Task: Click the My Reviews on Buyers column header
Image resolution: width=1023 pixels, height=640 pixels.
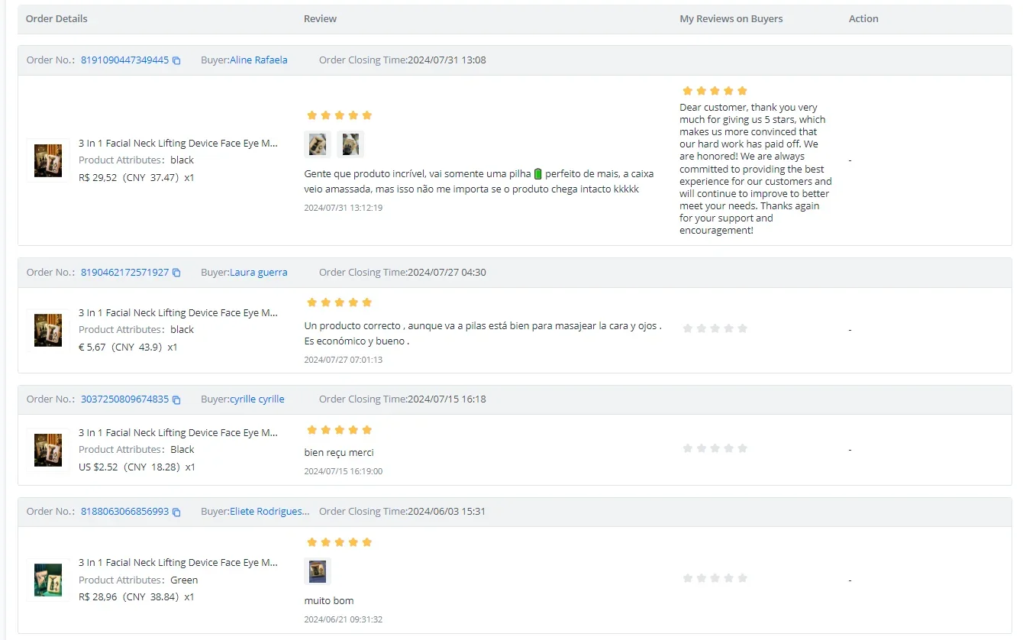Action: pos(731,19)
